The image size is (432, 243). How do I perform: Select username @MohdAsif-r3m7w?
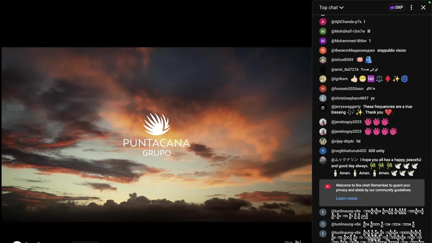pos(348,31)
